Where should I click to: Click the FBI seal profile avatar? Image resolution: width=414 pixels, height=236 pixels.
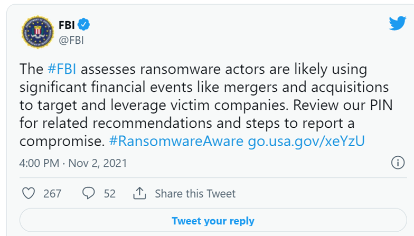37,32
